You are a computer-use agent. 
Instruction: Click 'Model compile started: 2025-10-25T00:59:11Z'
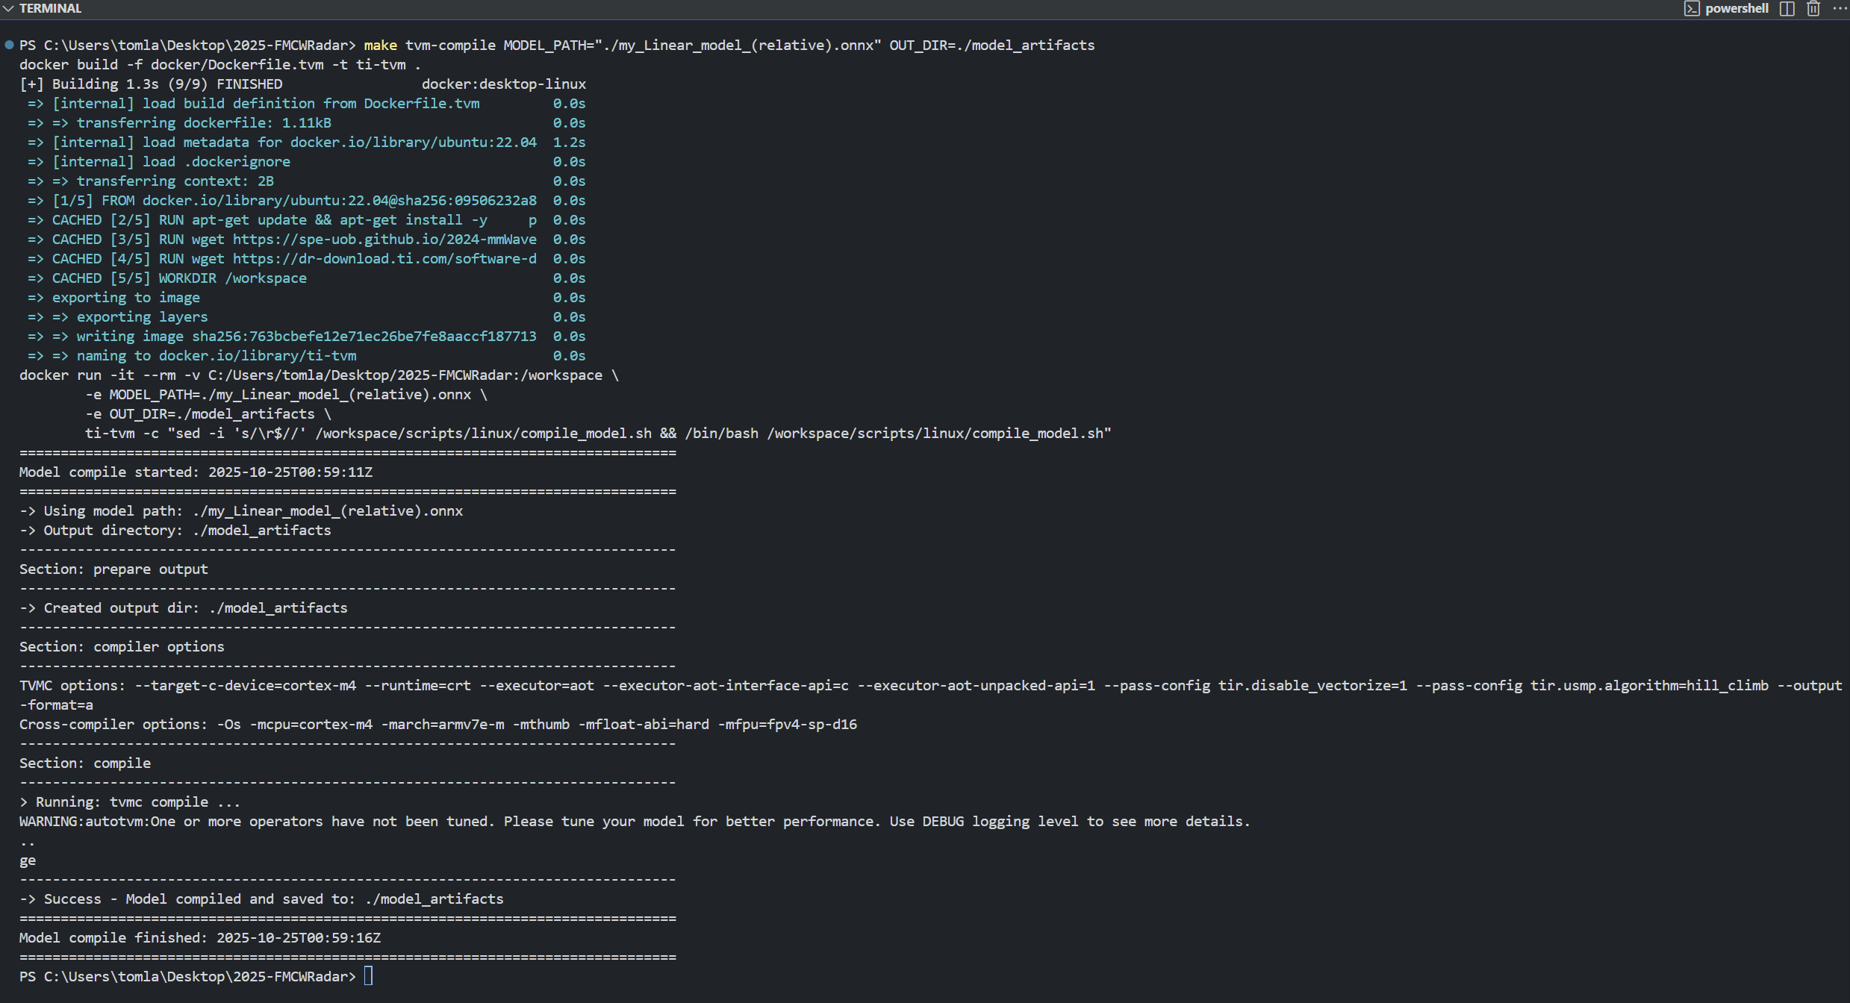coord(196,472)
